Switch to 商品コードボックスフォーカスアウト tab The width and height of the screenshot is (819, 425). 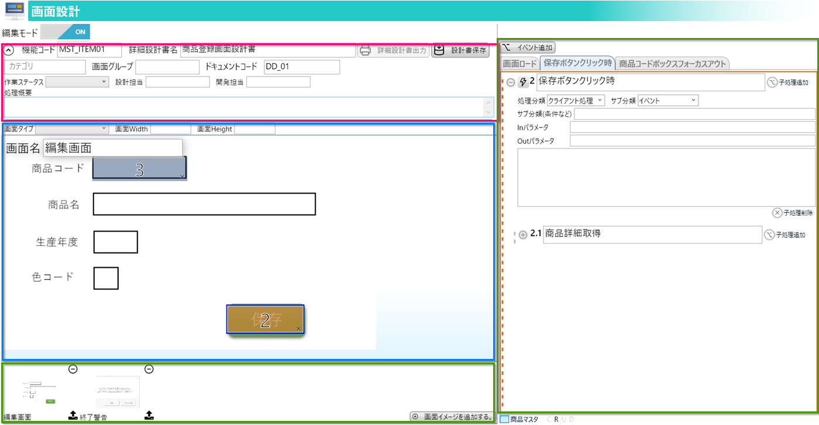click(672, 63)
